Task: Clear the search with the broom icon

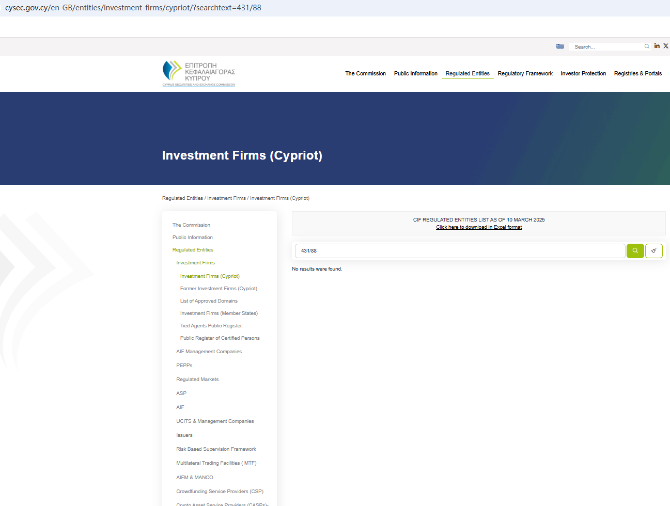Action: 653,251
